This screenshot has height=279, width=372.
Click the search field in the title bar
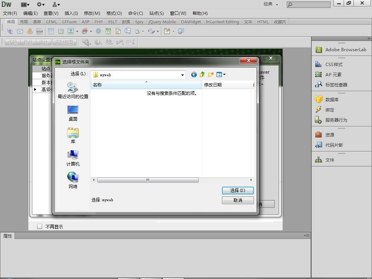pyautogui.click(x=308, y=4)
